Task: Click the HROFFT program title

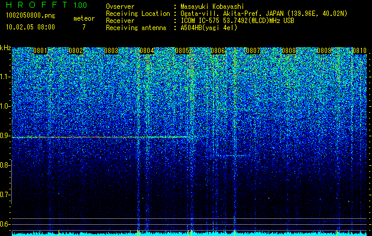Action: (x=37, y=5)
